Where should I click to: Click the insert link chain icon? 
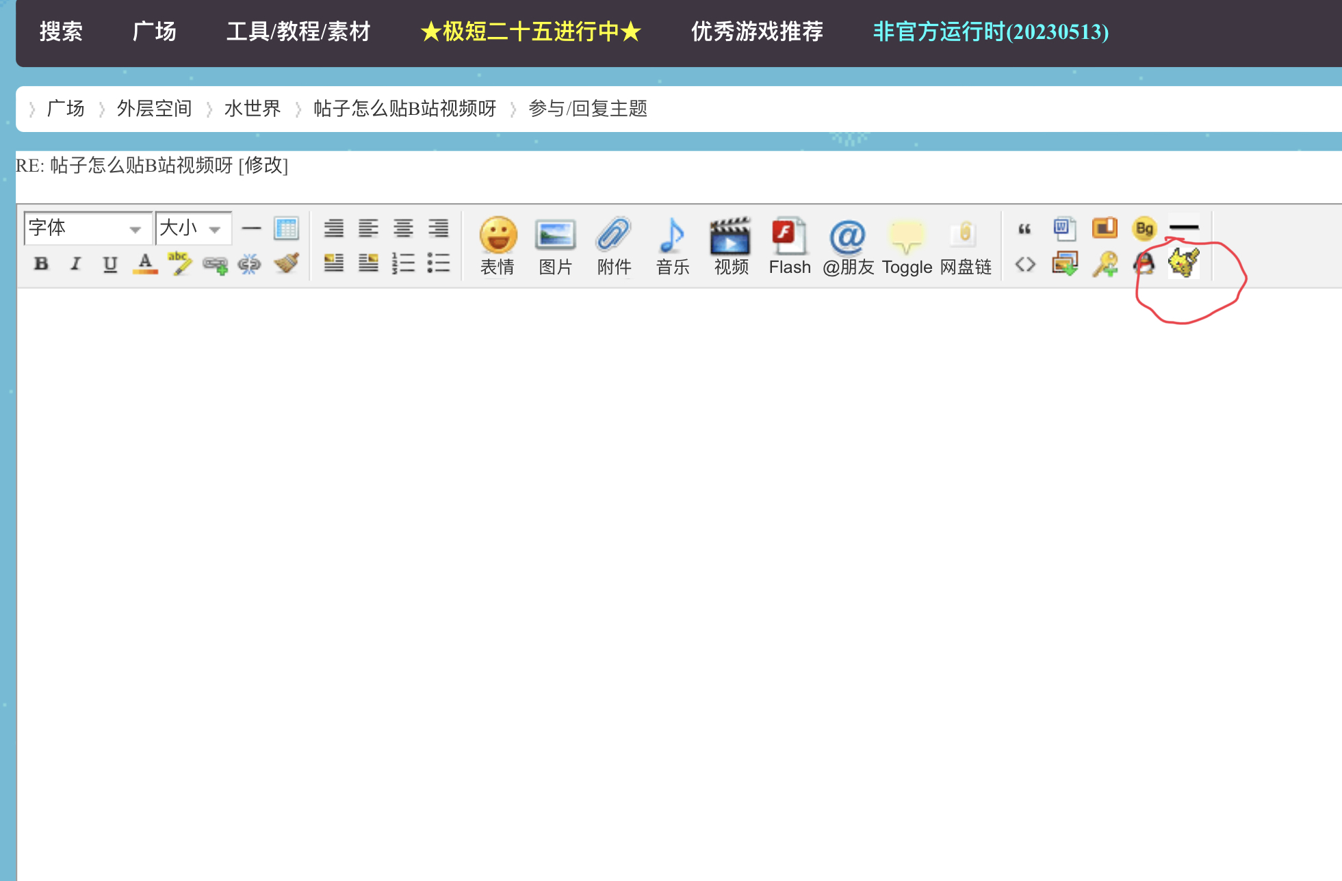click(x=215, y=265)
